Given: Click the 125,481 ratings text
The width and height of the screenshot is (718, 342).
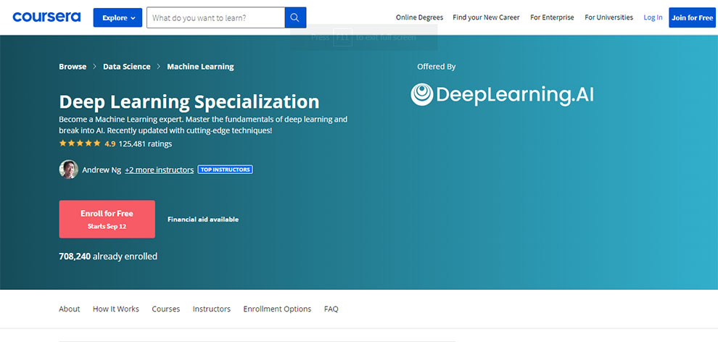Looking at the screenshot, I should (145, 143).
